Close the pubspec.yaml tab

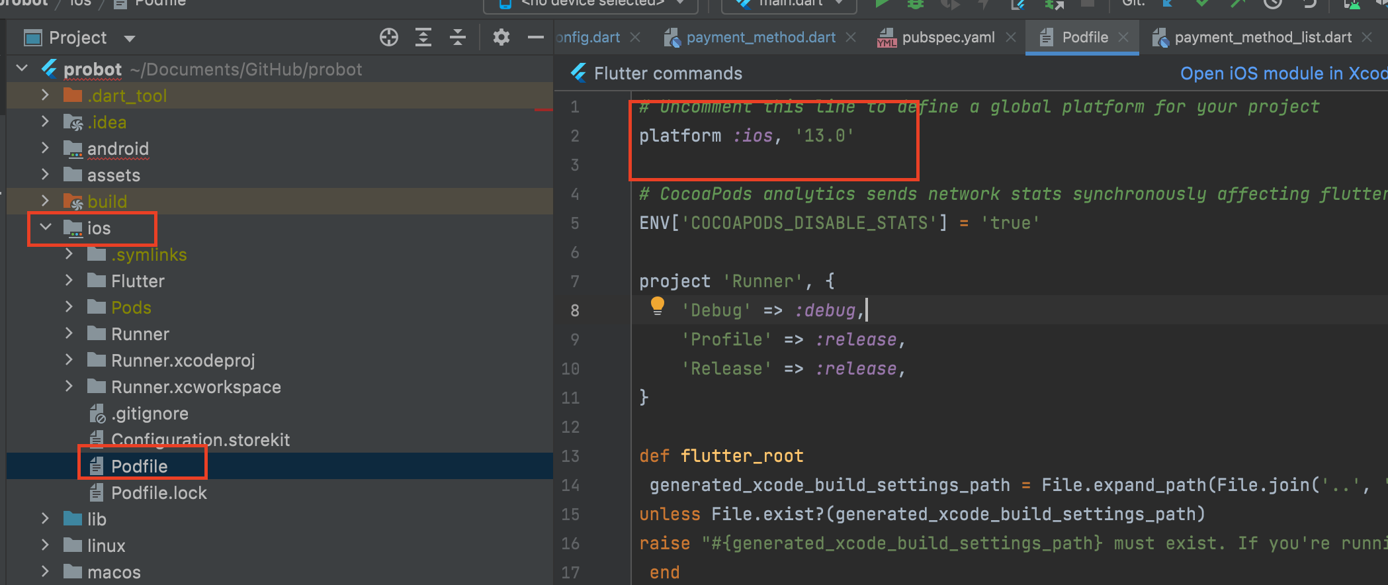click(x=1011, y=38)
